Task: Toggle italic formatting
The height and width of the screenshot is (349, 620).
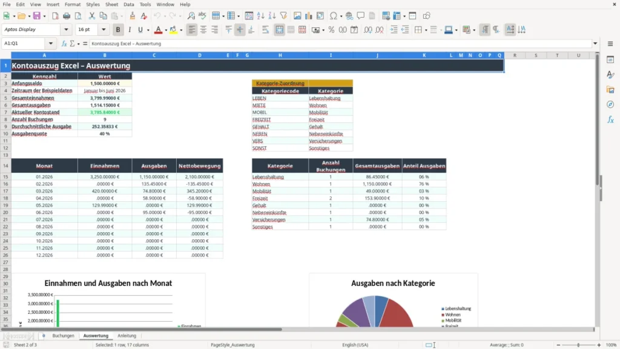Action: click(130, 30)
